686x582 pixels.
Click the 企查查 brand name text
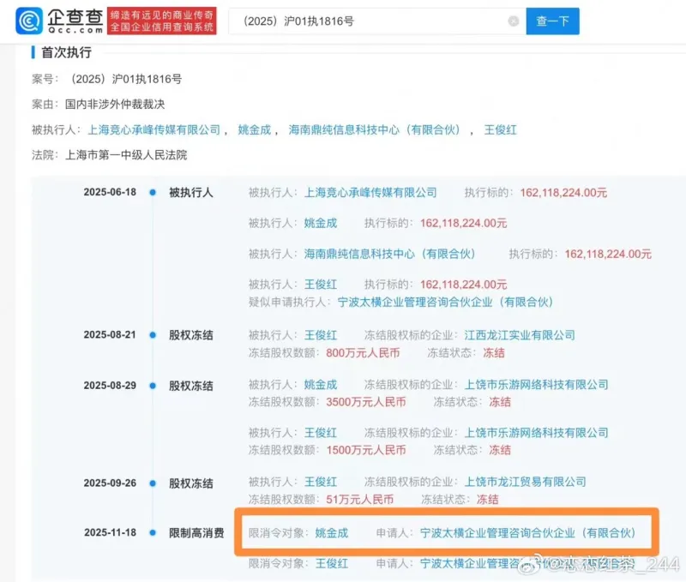pyautogui.click(x=75, y=15)
